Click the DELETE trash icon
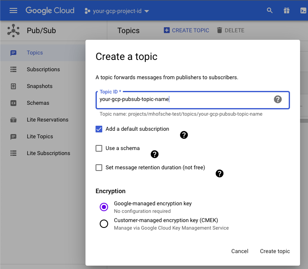Image resolution: width=308 pixels, height=269 pixels. [x=220, y=30]
